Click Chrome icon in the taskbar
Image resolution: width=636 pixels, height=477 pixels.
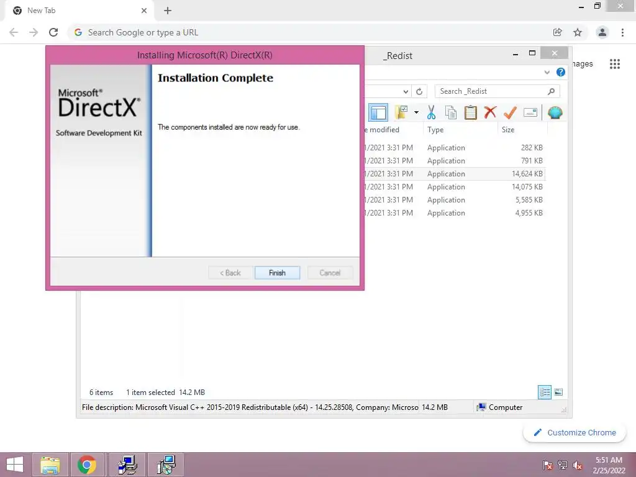coord(87,465)
